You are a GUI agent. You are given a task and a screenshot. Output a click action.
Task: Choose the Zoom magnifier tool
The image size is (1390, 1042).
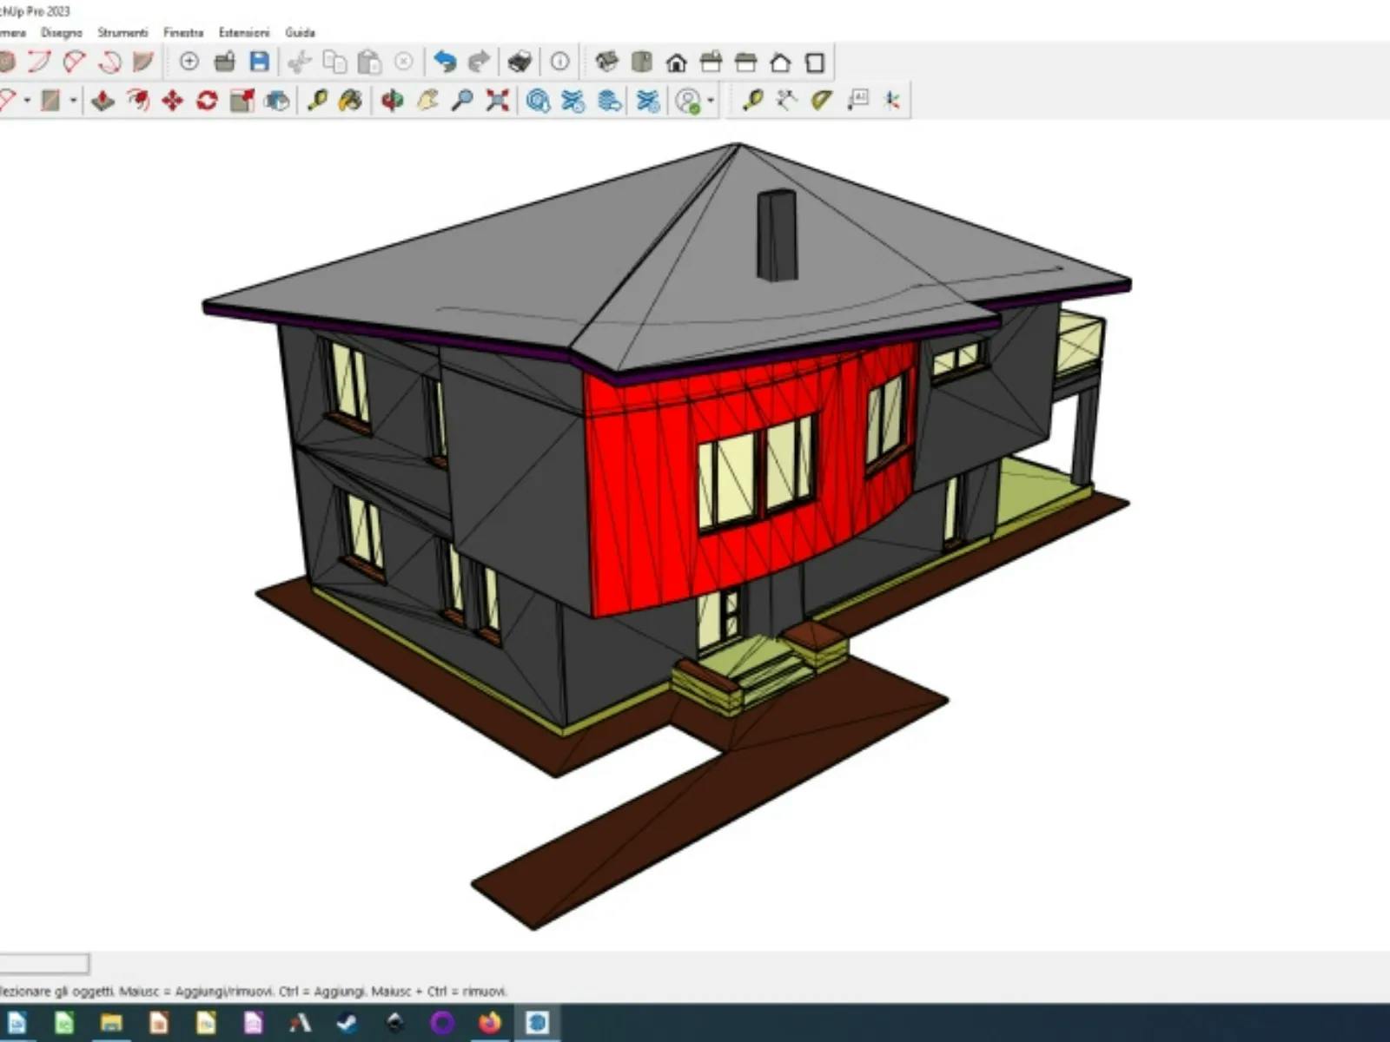pos(462,101)
